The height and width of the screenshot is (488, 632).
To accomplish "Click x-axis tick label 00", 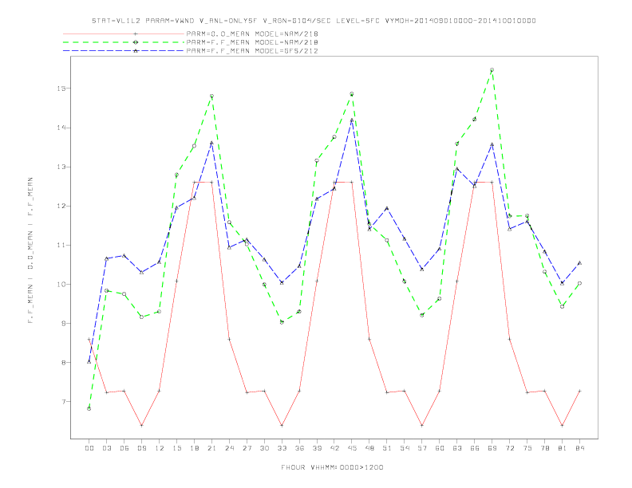I will tap(89, 448).
